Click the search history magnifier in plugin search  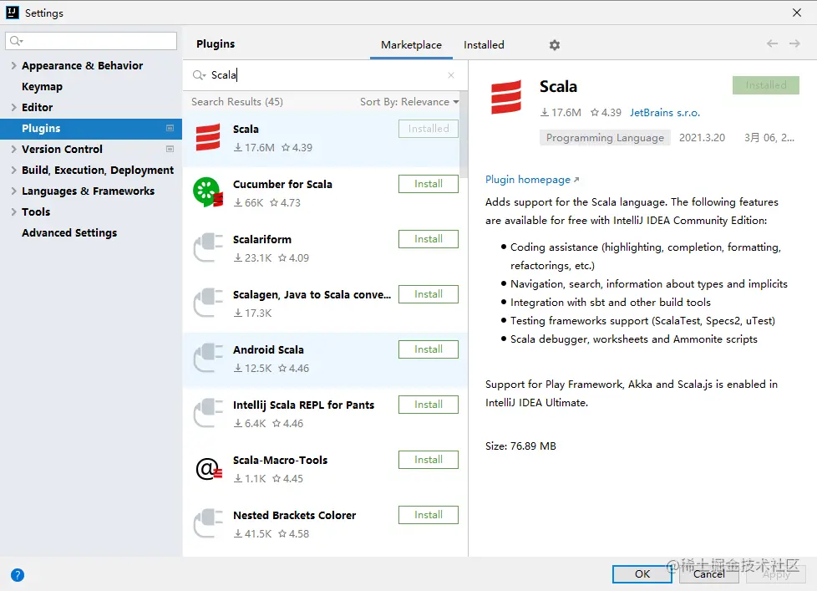[x=199, y=75]
